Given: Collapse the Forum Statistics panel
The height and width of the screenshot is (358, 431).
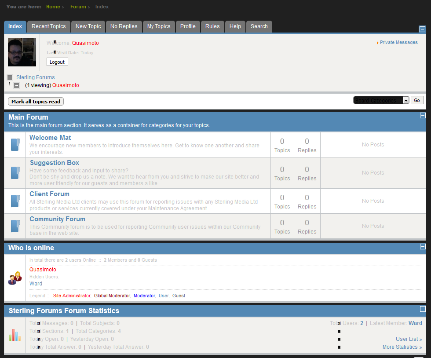Looking at the screenshot, I should [x=423, y=309].
